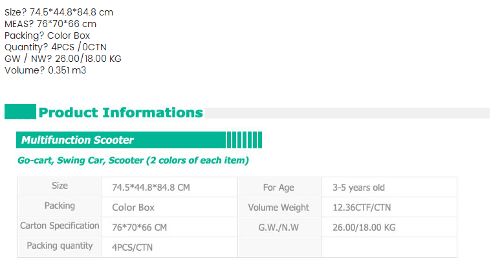Screen dimensions: 502x265
Task: Select the 12.36CTF/CTN value cell
Action: pyautogui.click(x=389, y=207)
